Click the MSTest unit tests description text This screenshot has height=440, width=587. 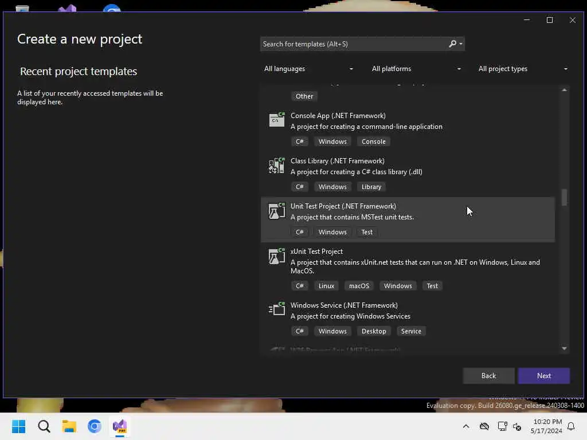pos(352,217)
